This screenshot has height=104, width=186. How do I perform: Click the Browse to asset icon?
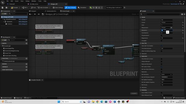[x=7, y=8]
